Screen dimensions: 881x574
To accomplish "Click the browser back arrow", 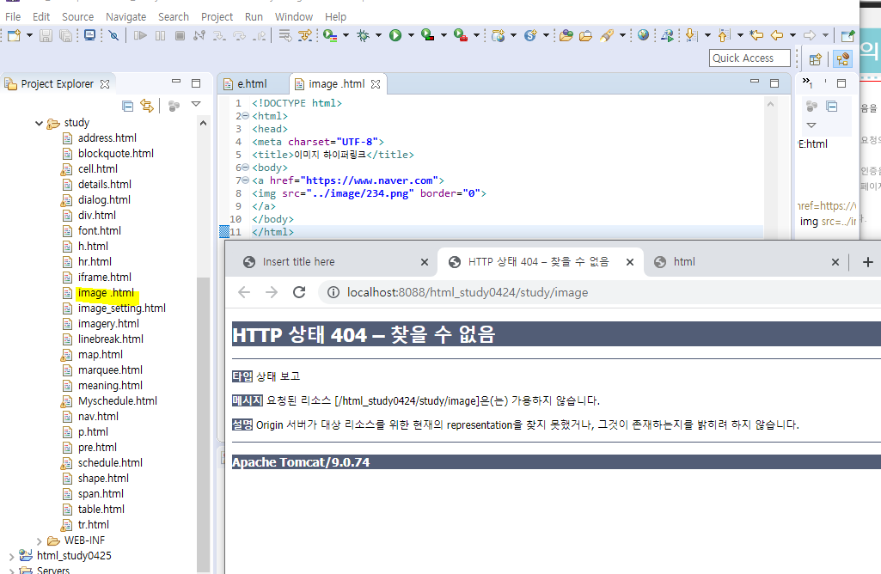I will tap(244, 292).
